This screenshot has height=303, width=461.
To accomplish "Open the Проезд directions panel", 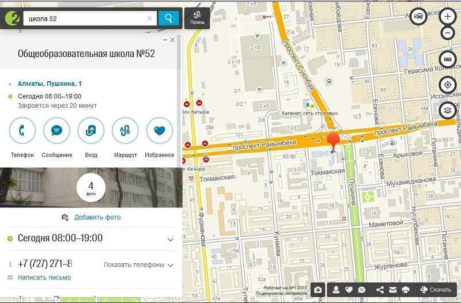I will tap(197, 17).
